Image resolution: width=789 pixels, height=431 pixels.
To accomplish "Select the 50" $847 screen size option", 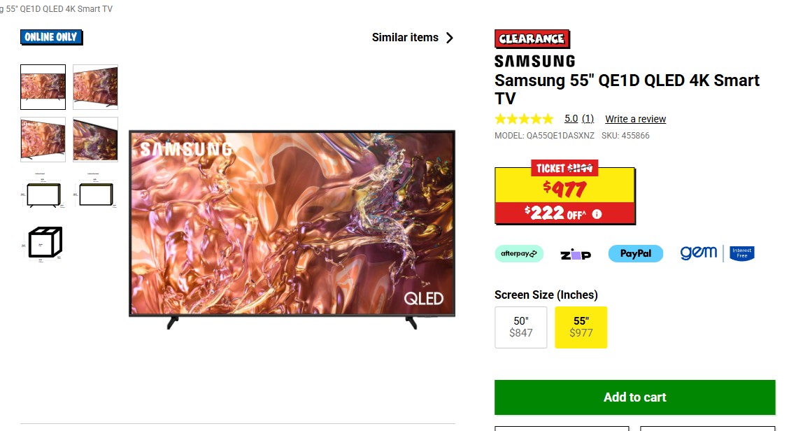I will pyautogui.click(x=521, y=327).
